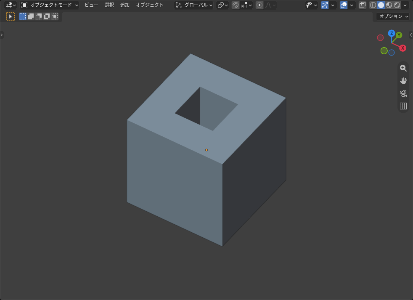Open the オブジェクトモード mode dropdown
The height and width of the screenshot is (300, 413).
tap(50, 5)
